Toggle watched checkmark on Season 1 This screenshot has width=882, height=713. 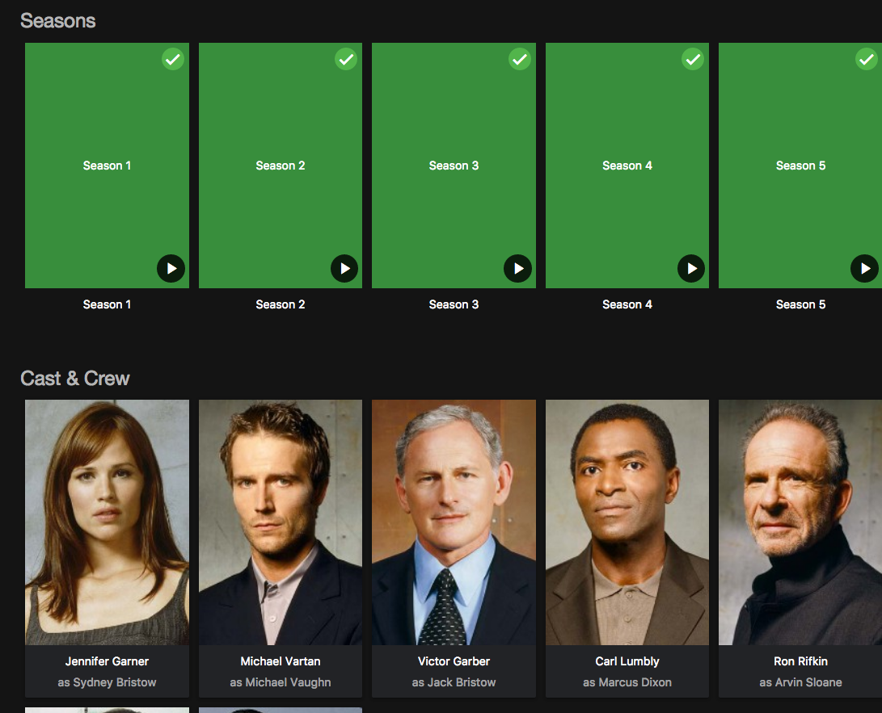[173, 59]
